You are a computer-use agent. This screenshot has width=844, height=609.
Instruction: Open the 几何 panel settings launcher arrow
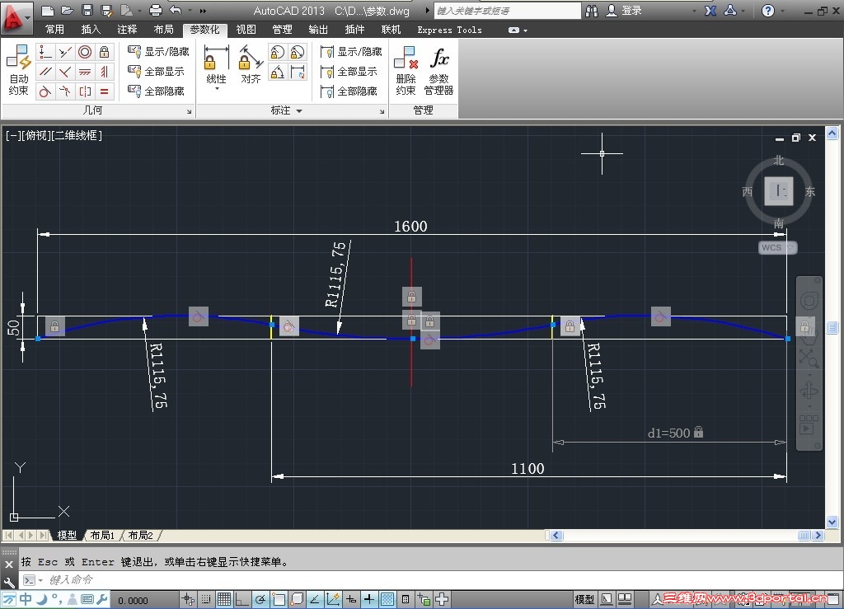tap(189, 111)
